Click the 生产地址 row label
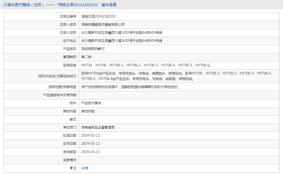 click(x=70, y=40)
